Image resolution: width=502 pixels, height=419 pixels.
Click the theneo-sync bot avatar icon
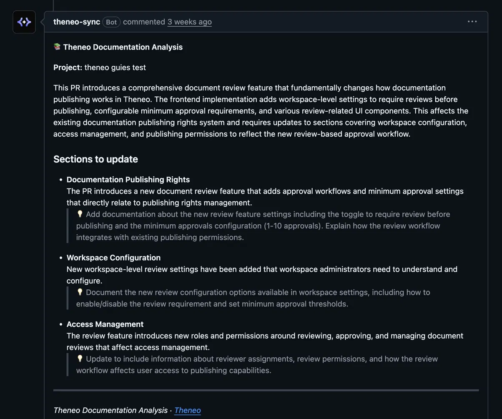[x=24, y=22]
